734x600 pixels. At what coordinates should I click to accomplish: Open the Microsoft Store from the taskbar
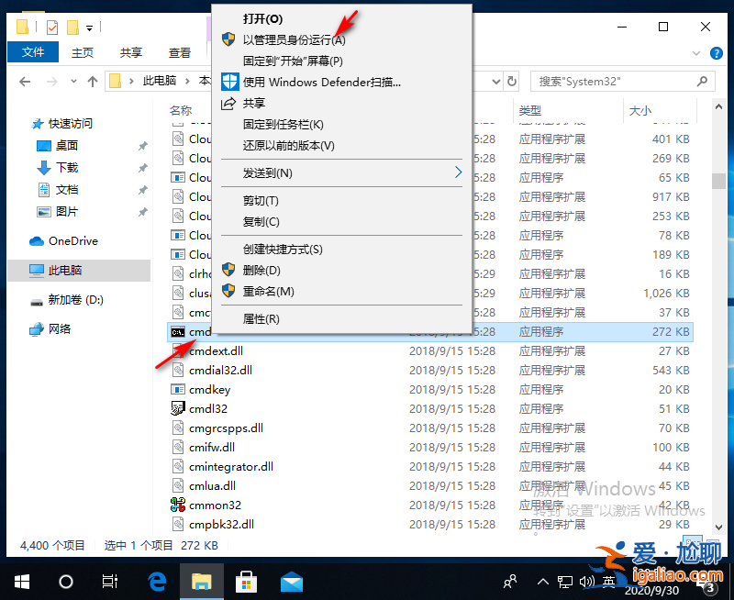(248, 582)
